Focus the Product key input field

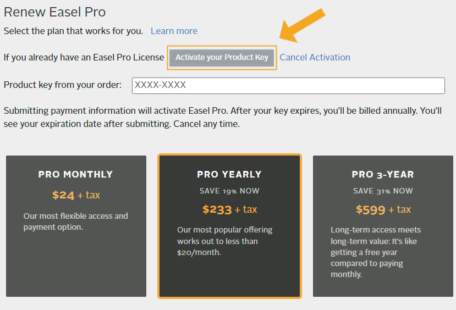click(288, 85)
